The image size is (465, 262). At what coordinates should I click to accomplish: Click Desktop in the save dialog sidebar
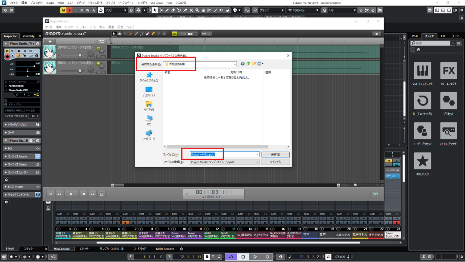pos(149,91)
